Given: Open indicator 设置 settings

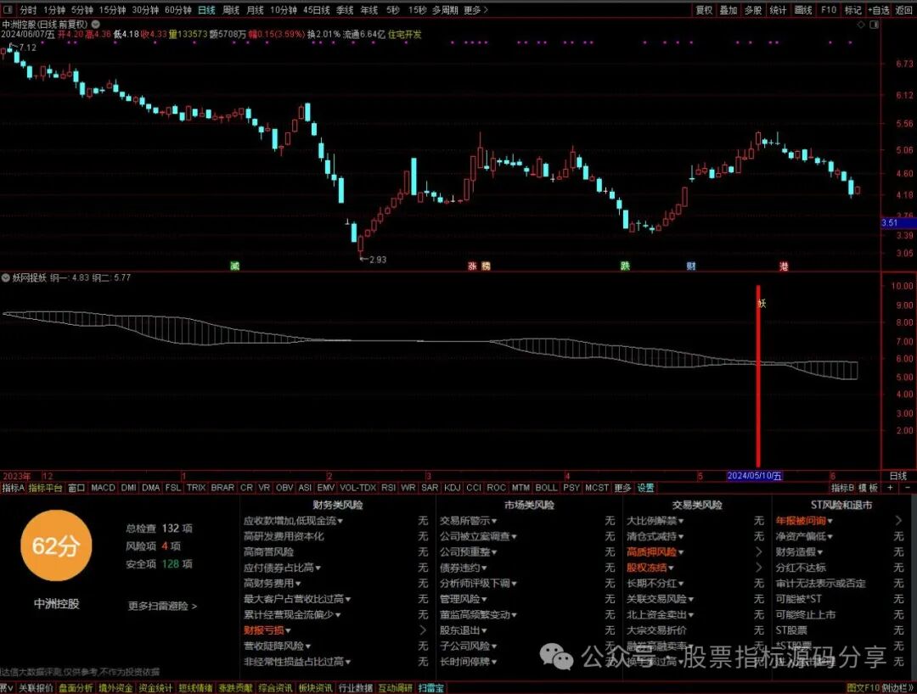Looking at the screenshot, I should 645,488.
